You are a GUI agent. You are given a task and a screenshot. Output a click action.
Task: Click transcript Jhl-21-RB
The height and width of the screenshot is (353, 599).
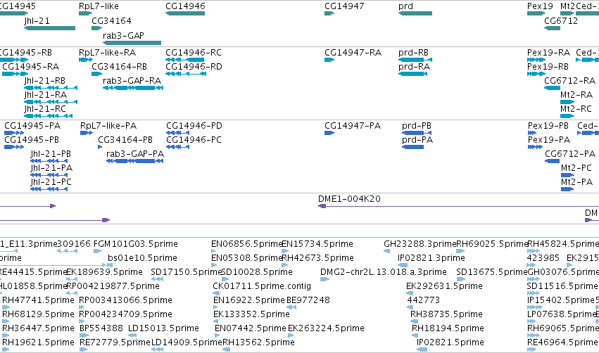coord(51,88)
